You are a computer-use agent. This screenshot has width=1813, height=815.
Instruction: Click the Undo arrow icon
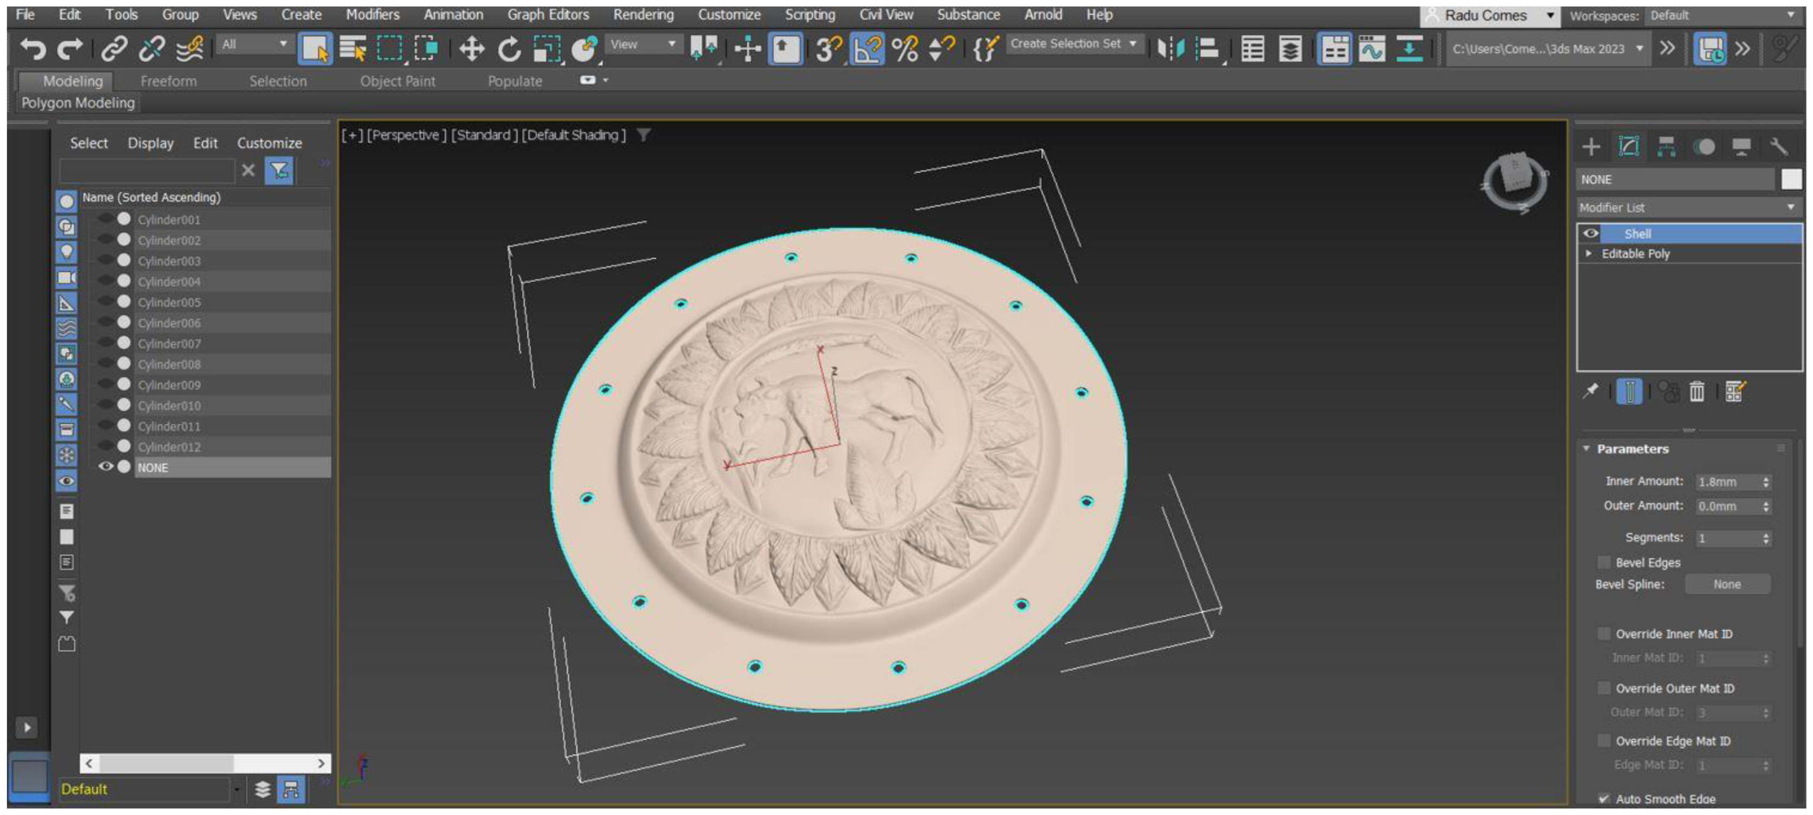tap(32, 49)
